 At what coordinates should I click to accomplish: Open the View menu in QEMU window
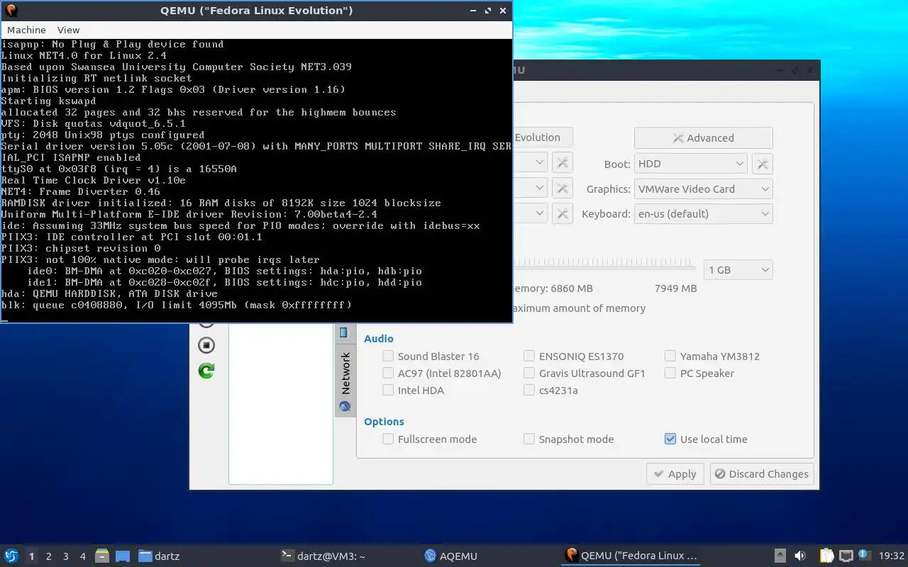pos(68,30)
